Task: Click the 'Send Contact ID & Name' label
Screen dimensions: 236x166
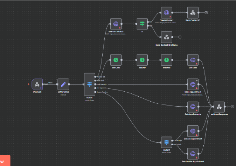Action: pyautogui.click(x=166, y=45)
